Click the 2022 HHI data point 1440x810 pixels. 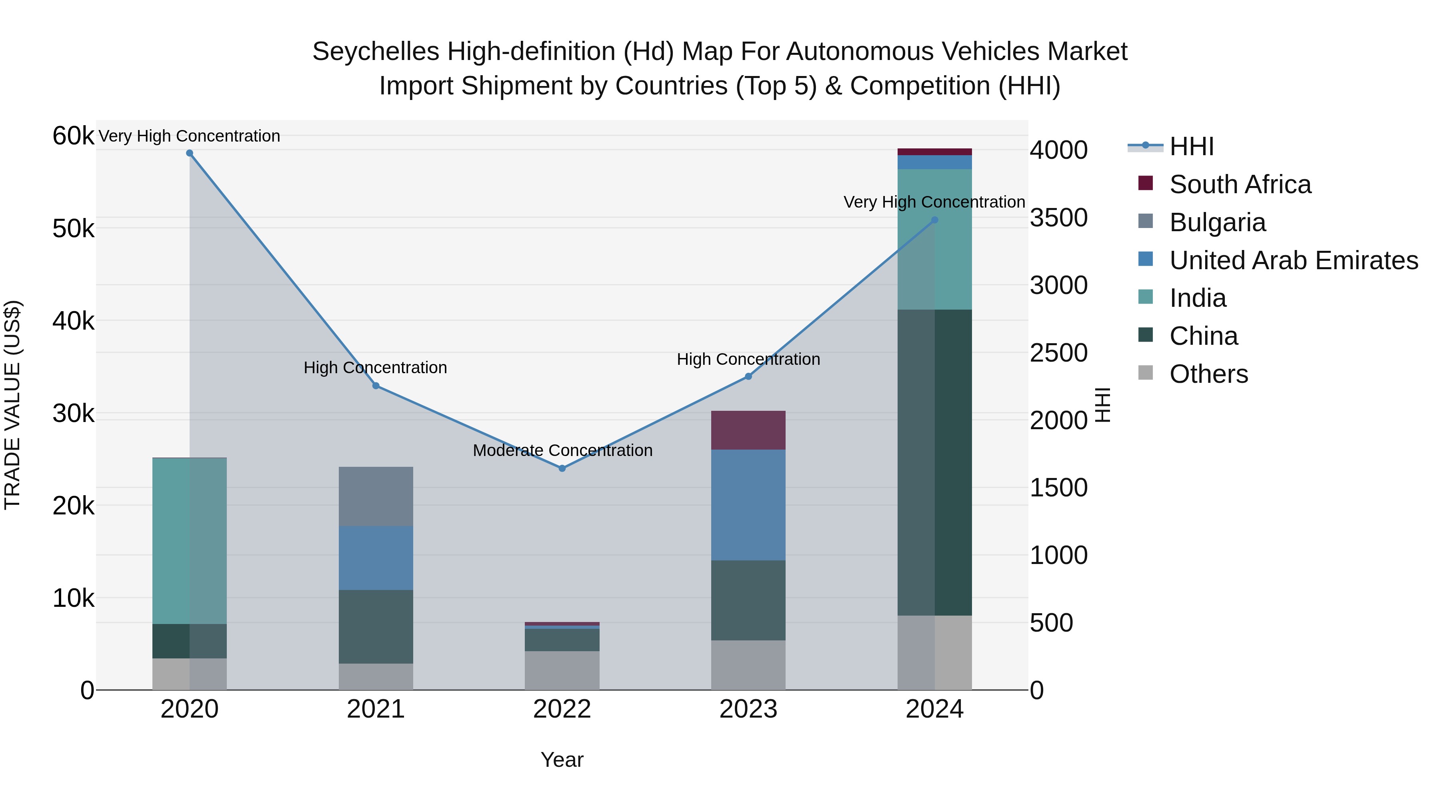pos(562,468)
